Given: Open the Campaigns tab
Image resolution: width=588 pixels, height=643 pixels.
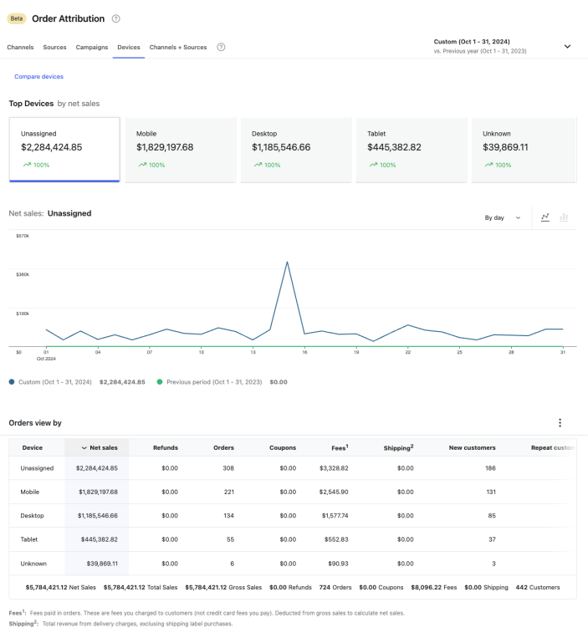Looking at the screenshot, I should pos(91,47).
